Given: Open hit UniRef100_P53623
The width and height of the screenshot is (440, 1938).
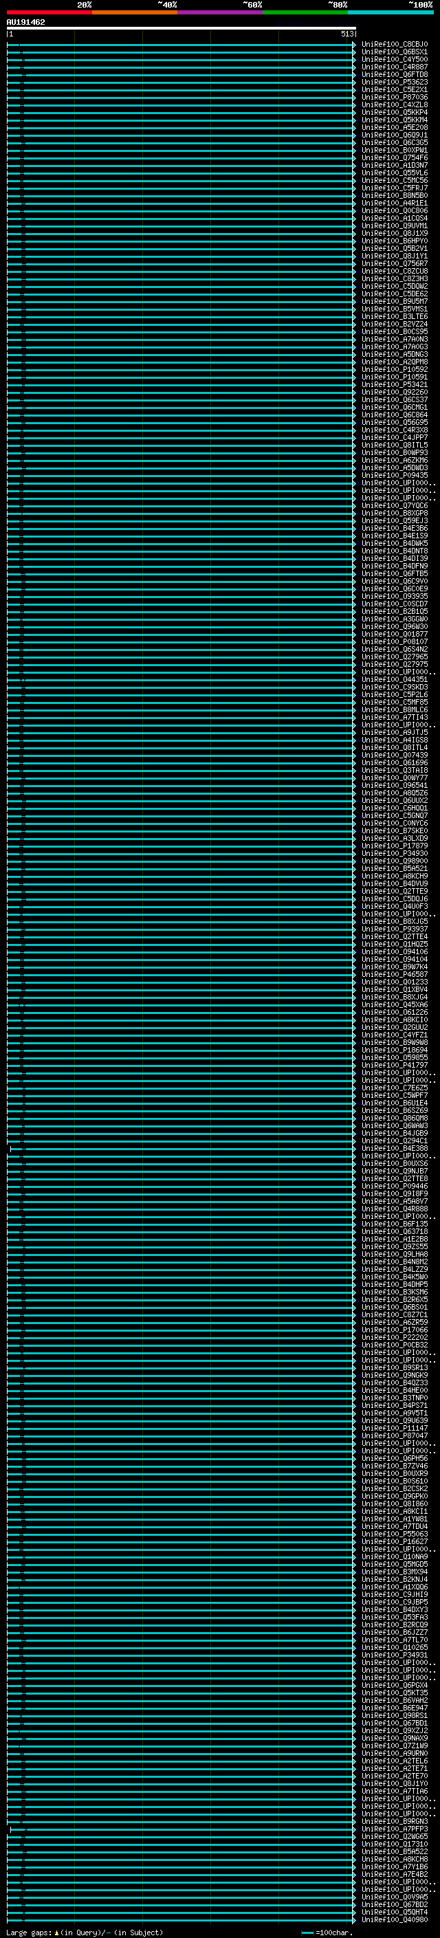Looking at the screenshot, I should coord(394,82).
